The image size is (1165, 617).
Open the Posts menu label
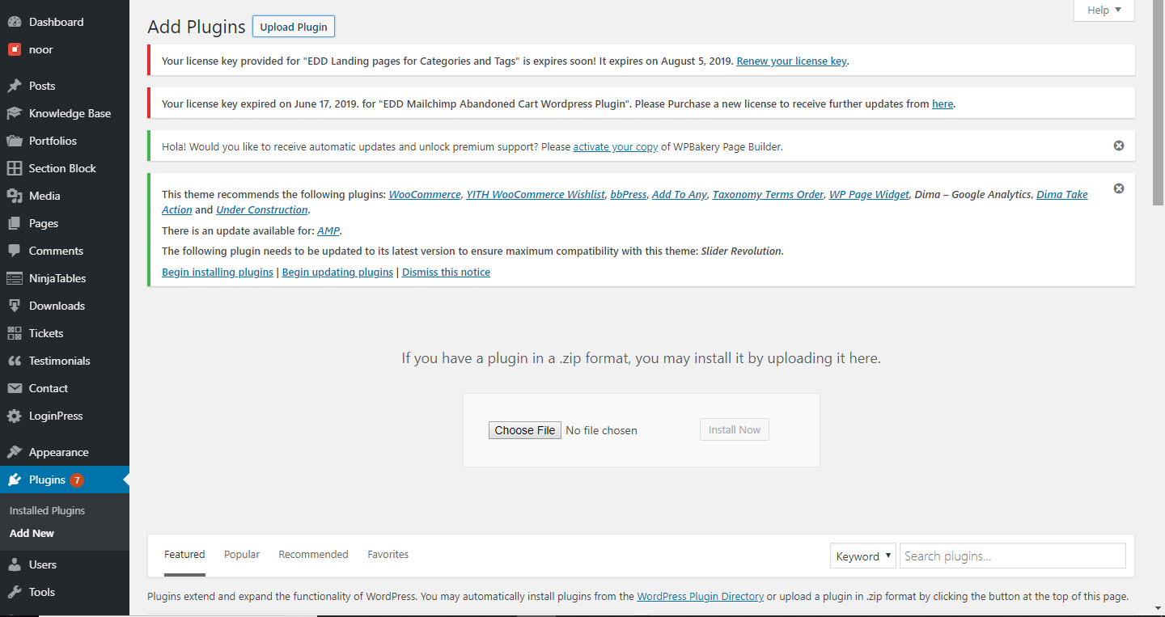pos(42,86)
